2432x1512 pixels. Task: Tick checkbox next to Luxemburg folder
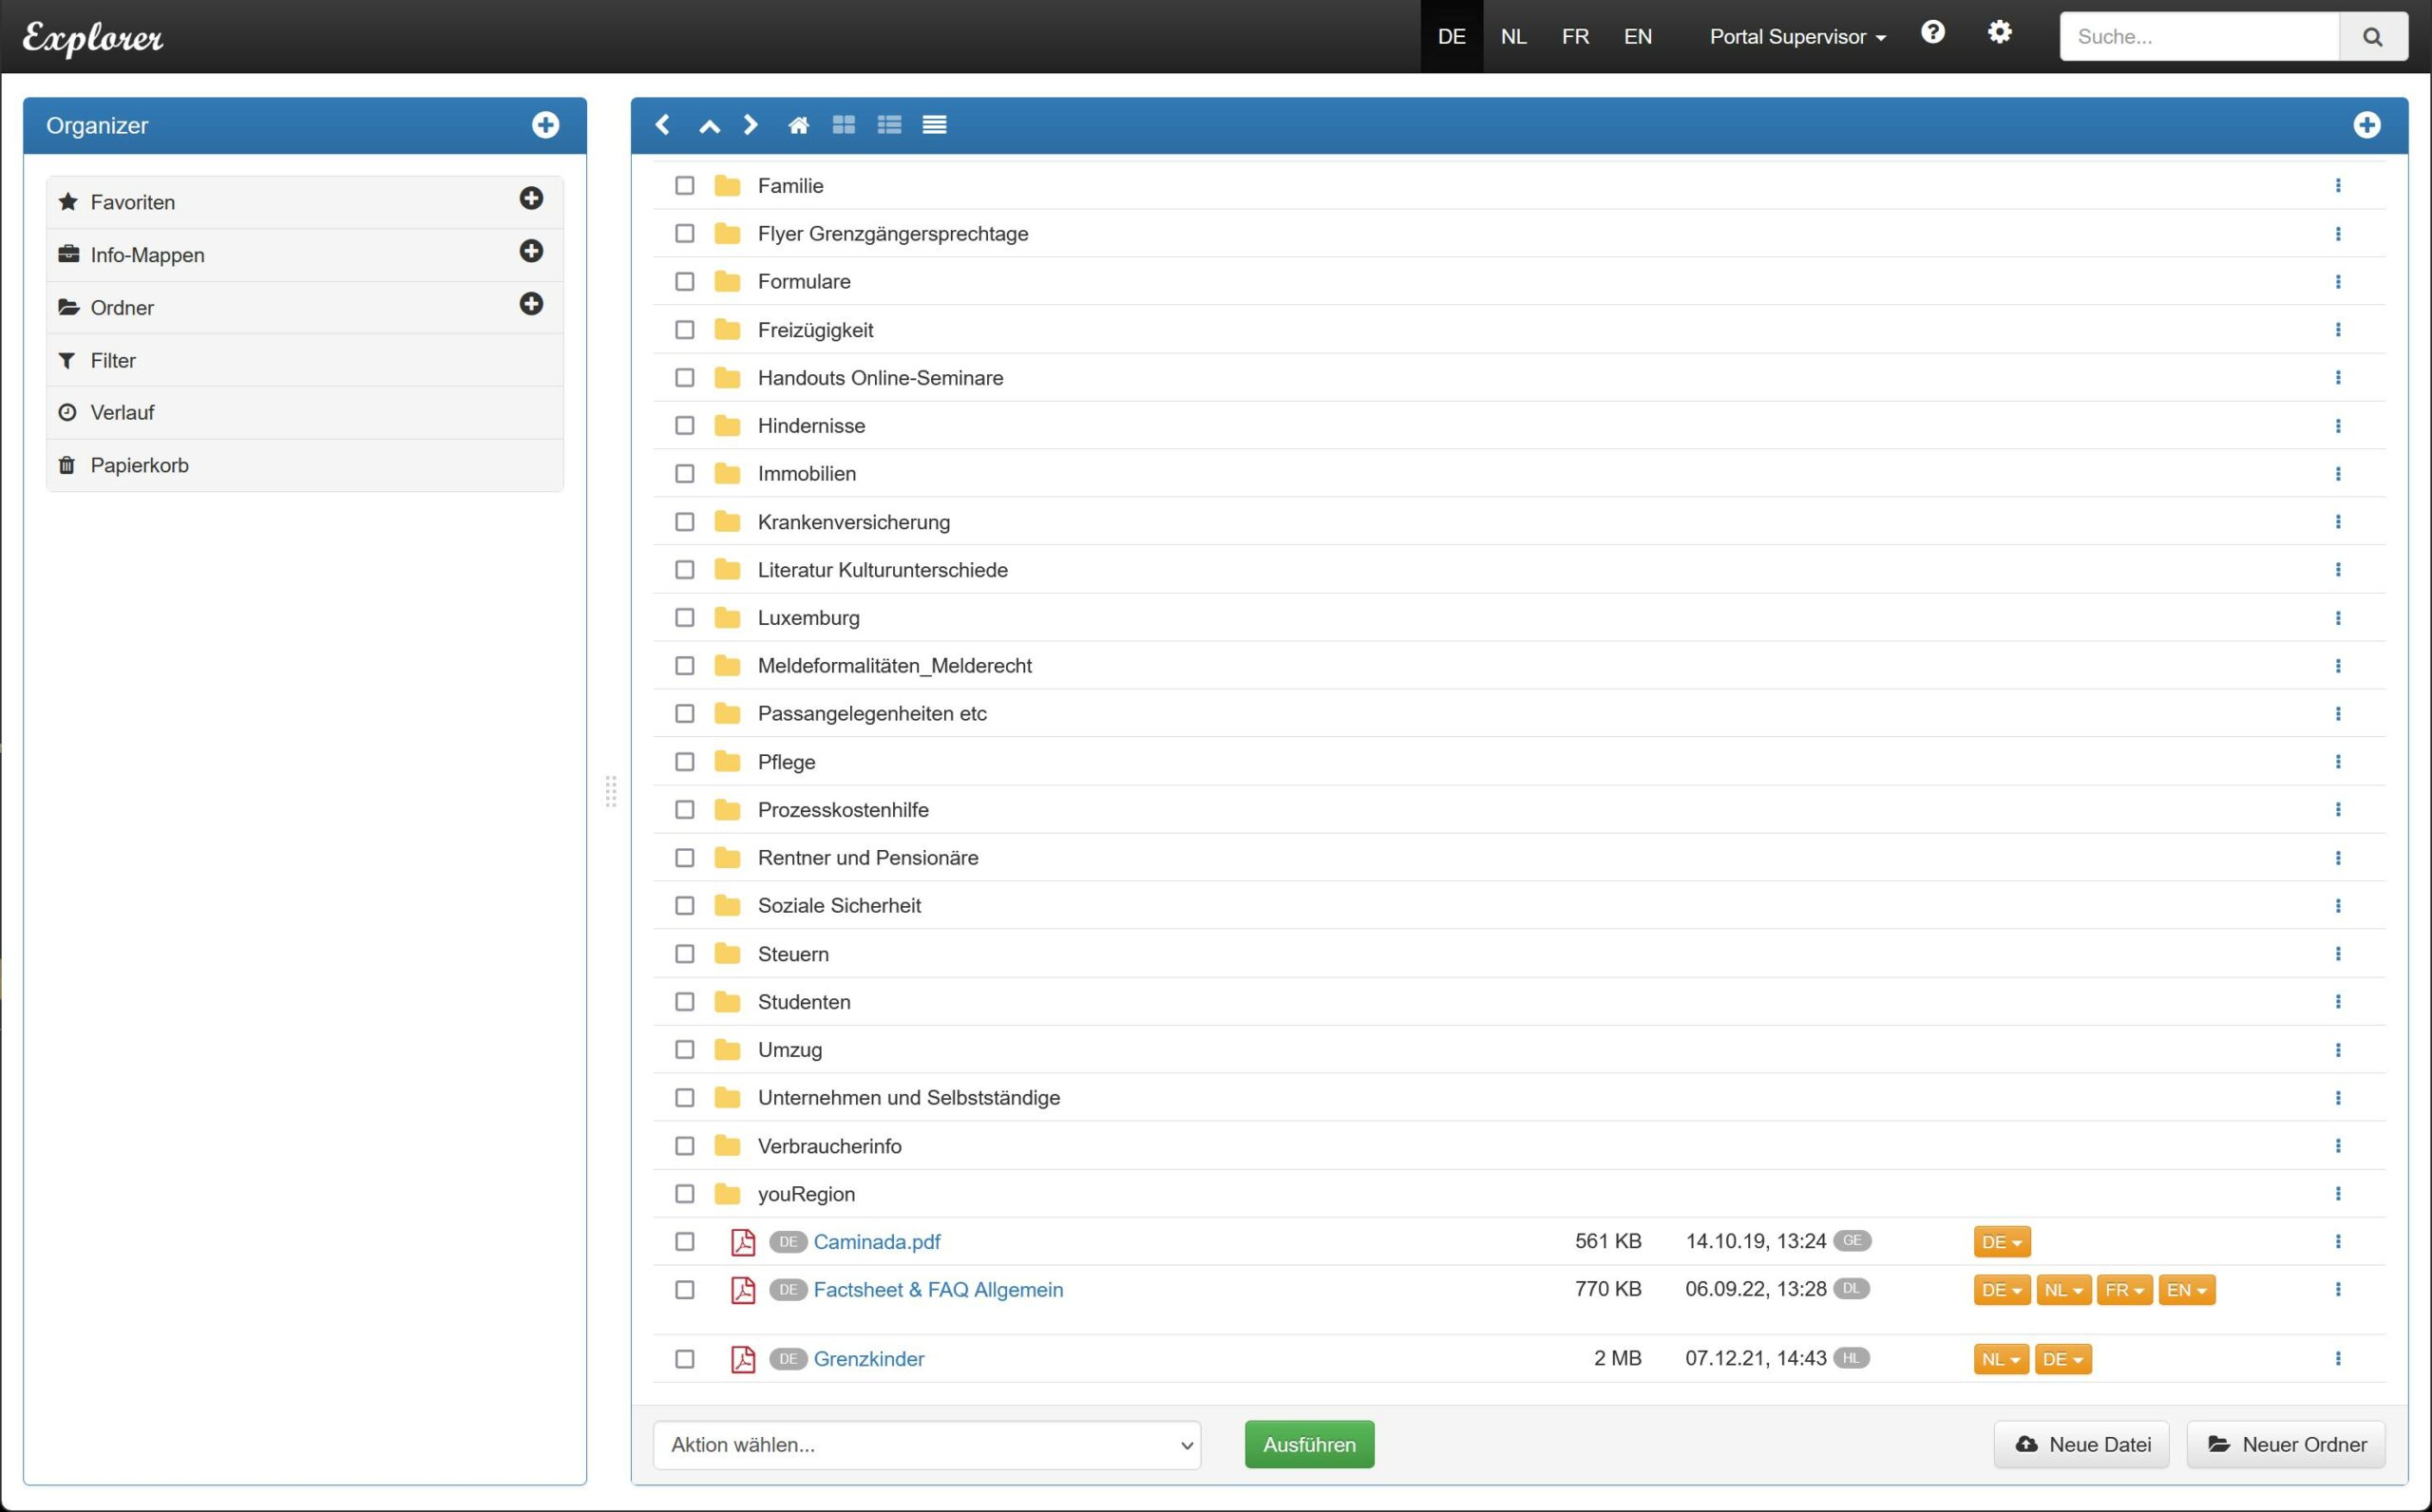(x=684, y=618)
